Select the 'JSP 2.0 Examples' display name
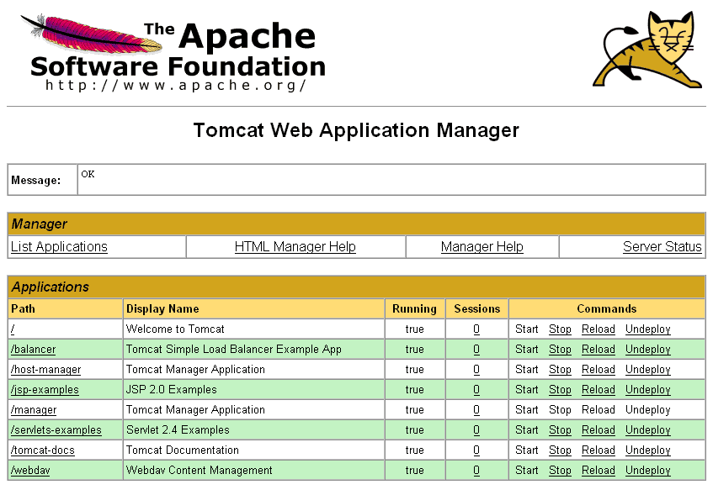The width and height of the screenshot is (713, 495). point(172,390)
